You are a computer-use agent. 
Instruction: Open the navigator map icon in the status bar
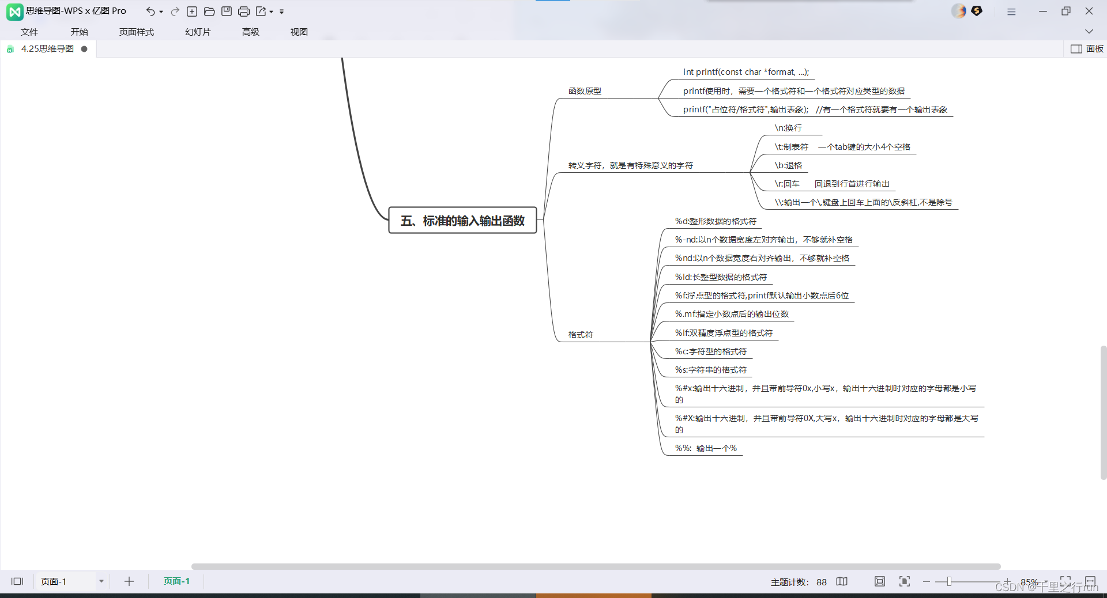pos(842,581)
